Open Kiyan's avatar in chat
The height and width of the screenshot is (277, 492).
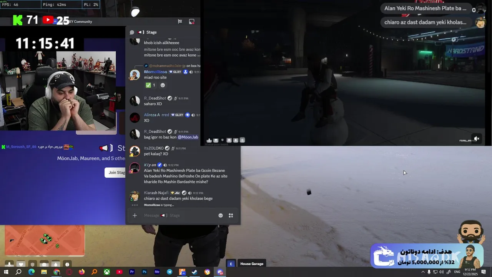135,168
